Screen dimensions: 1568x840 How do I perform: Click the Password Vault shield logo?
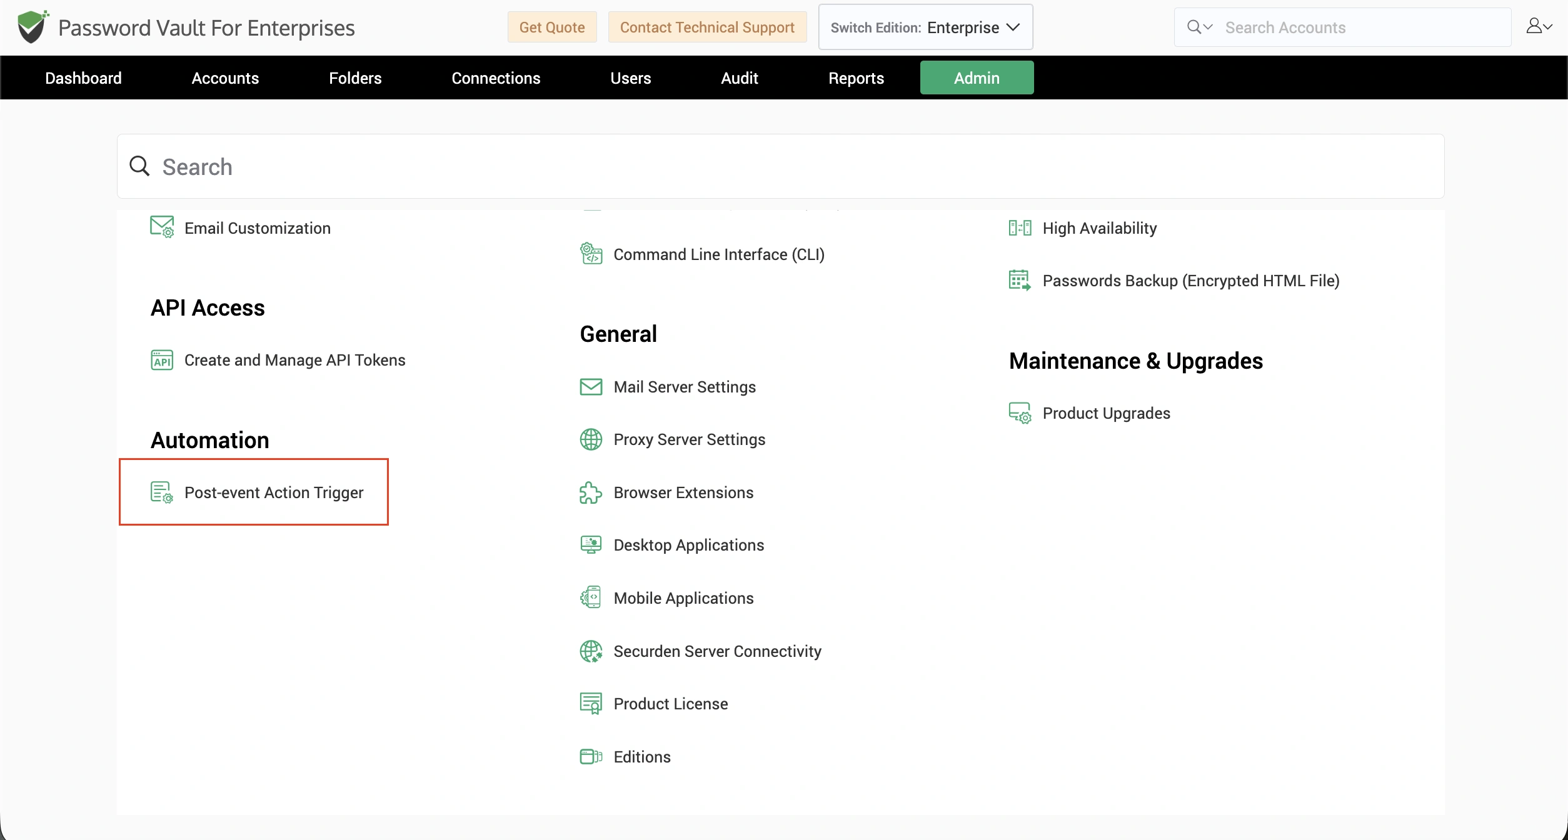33,27
